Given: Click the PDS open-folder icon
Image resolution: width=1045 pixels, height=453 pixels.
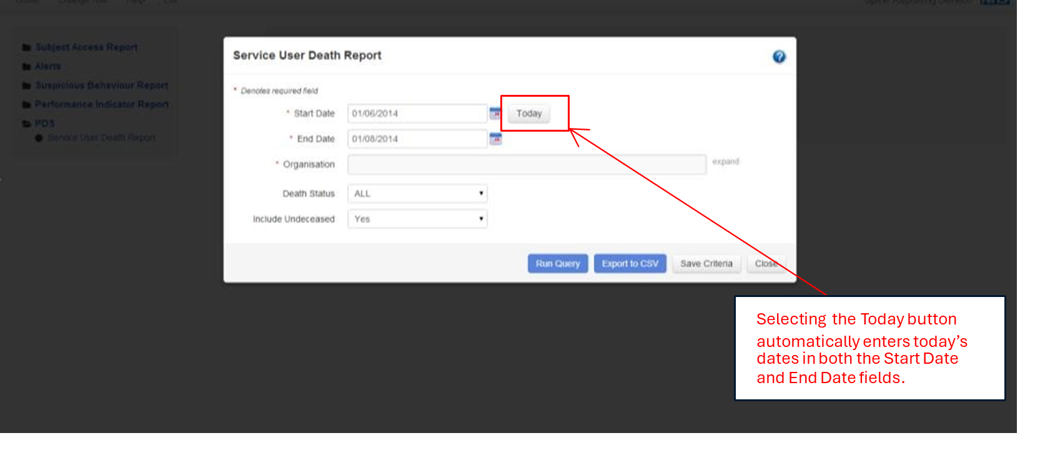Looking at the screenshot, I should coord(27,124).
